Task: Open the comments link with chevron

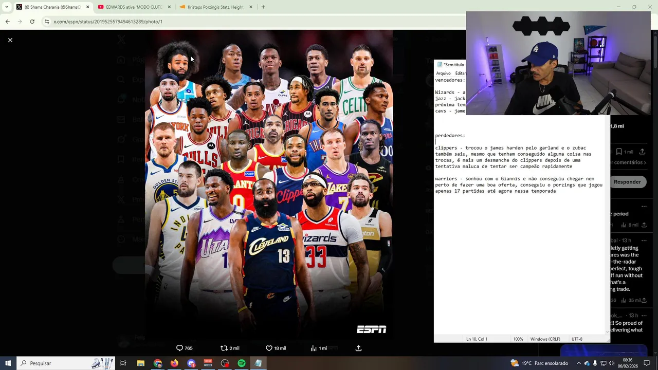Action: pos(628,162)
